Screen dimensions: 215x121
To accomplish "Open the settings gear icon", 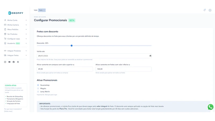I will 210,10.
